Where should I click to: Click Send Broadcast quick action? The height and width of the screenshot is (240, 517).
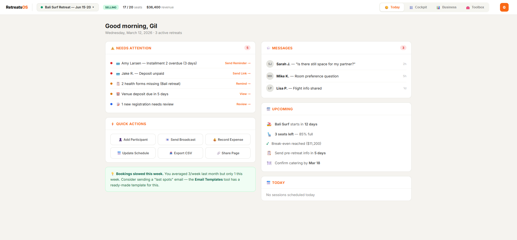[x=180, y=140]
